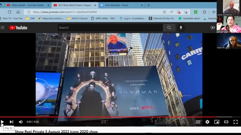Click the 4:00 / 4:26 time display
The height and width of the screenshot is (135, 241).
click(33, 122)
